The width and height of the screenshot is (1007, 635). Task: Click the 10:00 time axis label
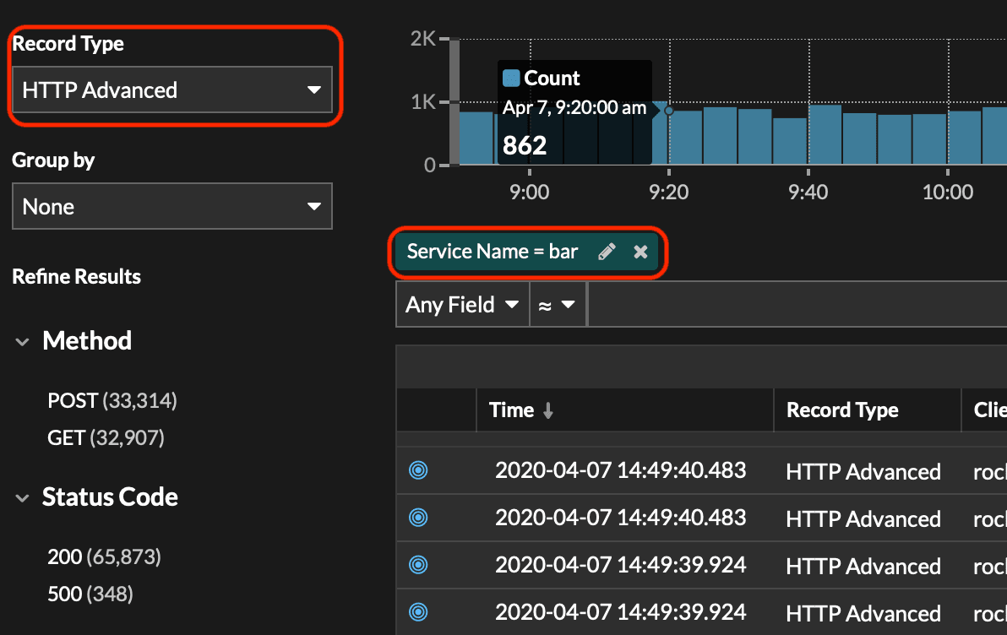[x=948, y=192]
